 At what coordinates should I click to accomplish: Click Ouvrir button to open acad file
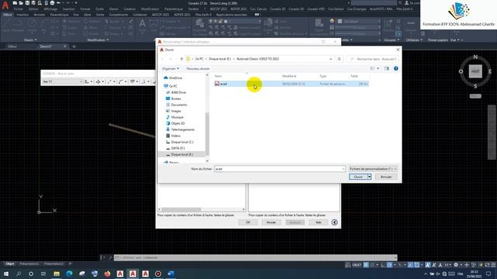[358, 177]
